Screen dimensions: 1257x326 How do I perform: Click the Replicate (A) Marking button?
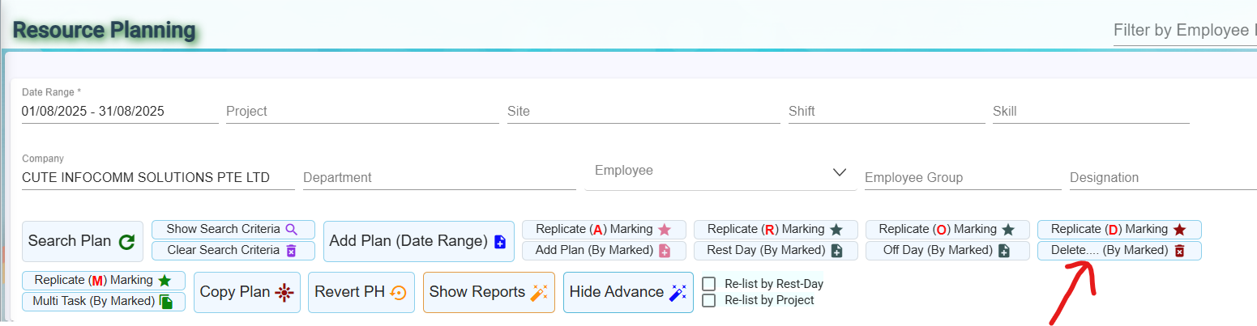click(604, 230)
